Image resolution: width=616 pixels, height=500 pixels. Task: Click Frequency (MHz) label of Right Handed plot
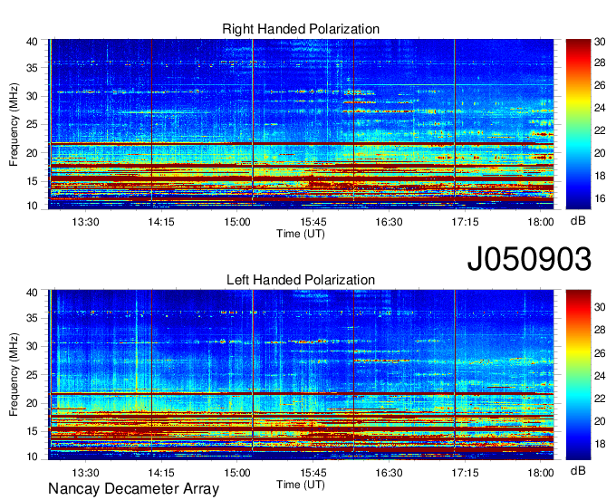point(14,124)
